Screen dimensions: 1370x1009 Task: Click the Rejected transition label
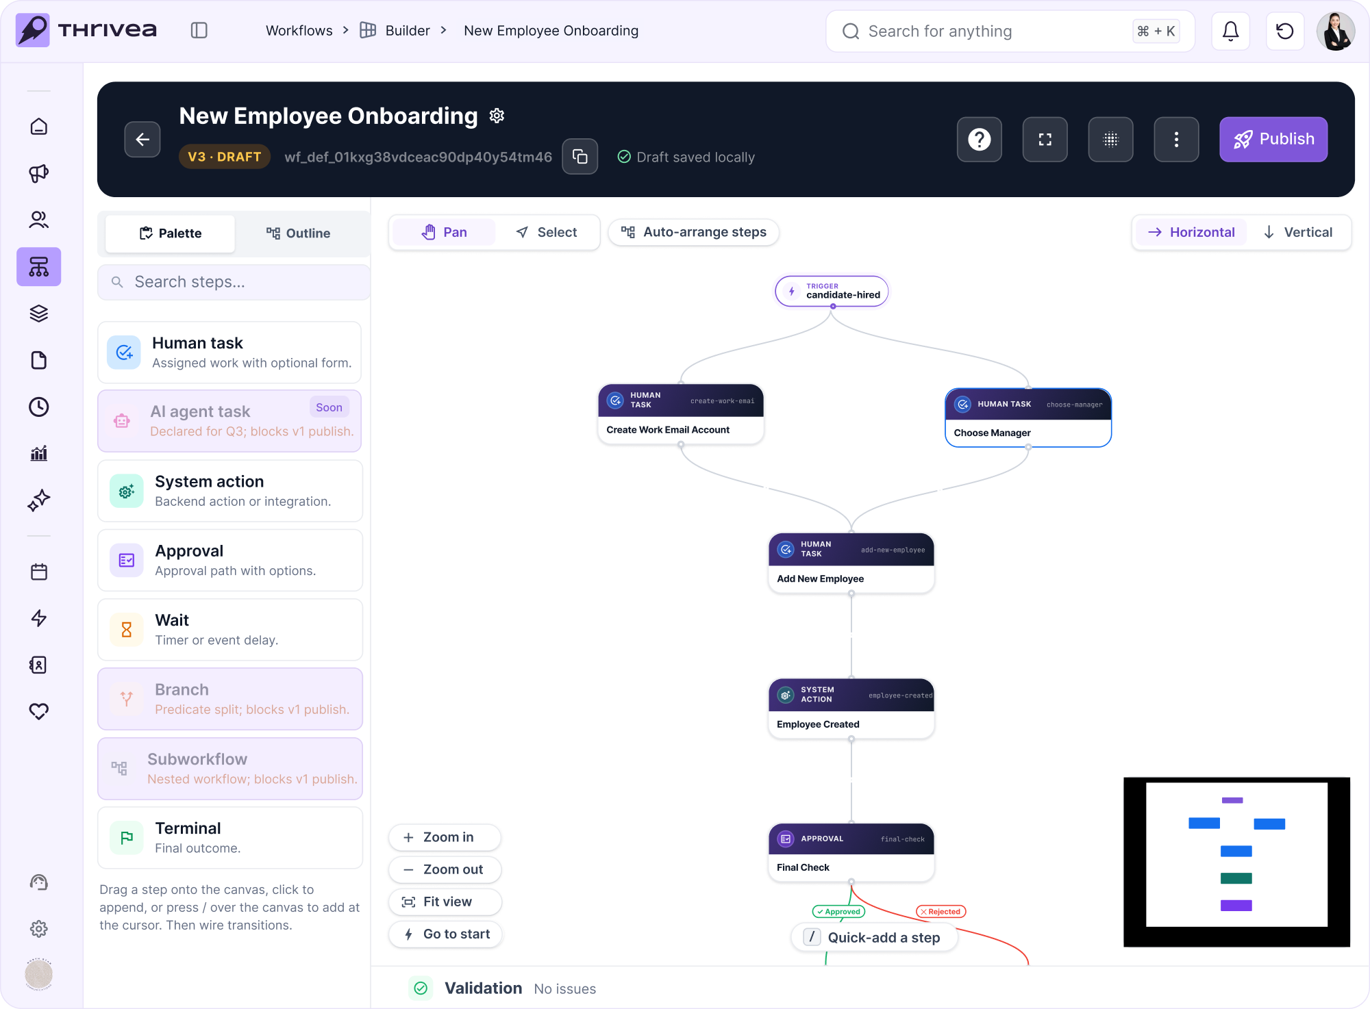(941, 911)
